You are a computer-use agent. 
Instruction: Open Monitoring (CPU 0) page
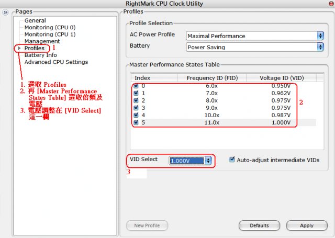[x=50, y=28]
